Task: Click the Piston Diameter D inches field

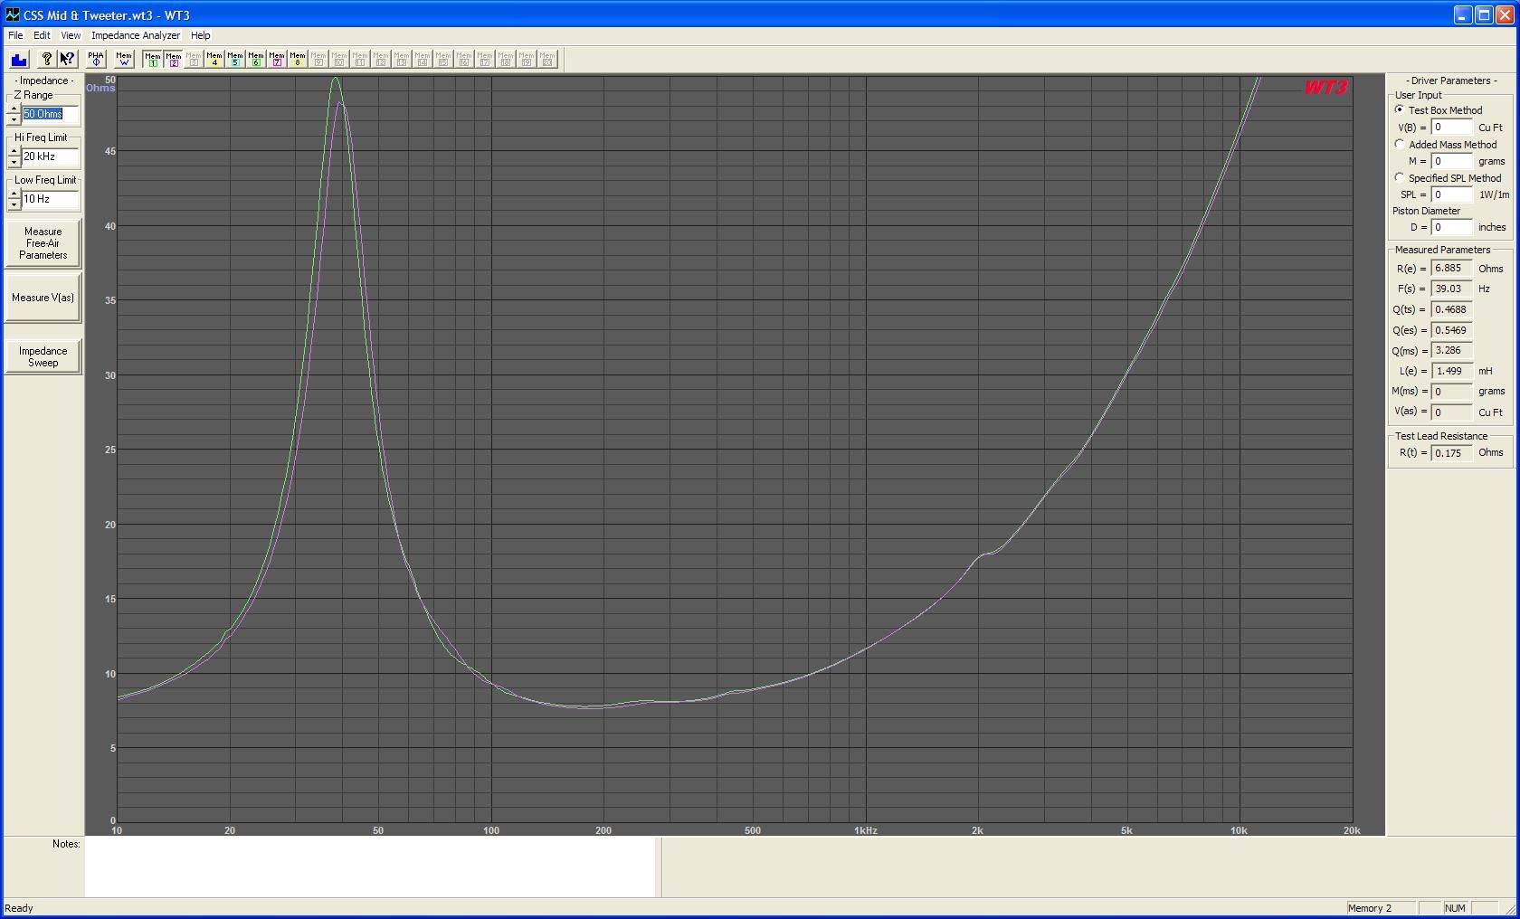Action: point(1451,227)
